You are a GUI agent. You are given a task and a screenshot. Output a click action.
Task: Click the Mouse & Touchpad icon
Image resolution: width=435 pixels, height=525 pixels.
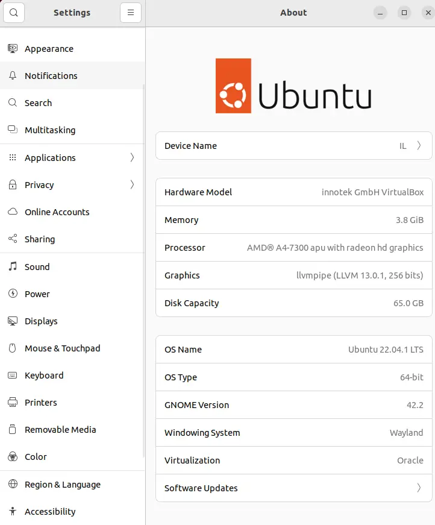tap(13, 348)
